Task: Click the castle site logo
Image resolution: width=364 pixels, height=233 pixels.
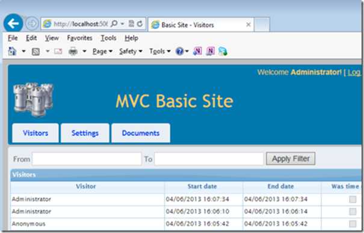Action: coord(33,99)
